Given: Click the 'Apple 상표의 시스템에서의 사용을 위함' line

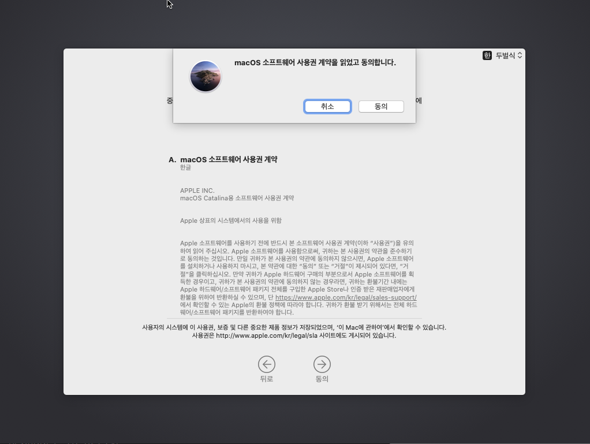Looking at the screenshot, I should (231, 221).
